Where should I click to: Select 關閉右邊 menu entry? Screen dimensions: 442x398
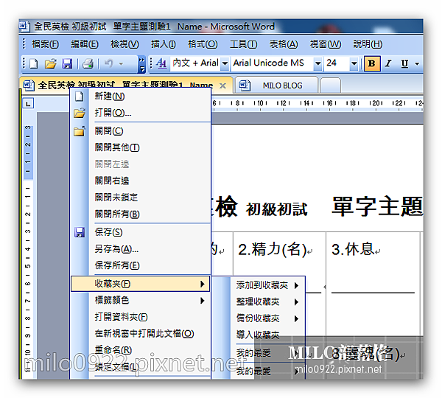[x=141, y=181]
